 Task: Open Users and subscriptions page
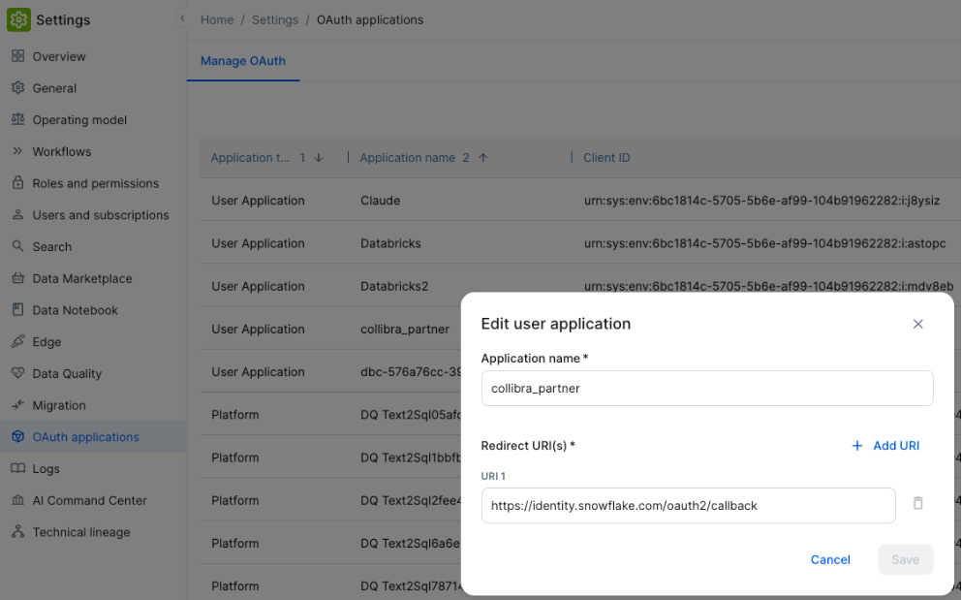[x=101, y=215]
